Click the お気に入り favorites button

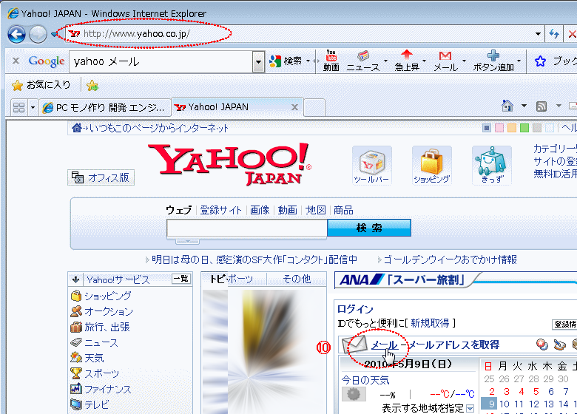click(x=41, y=85)
